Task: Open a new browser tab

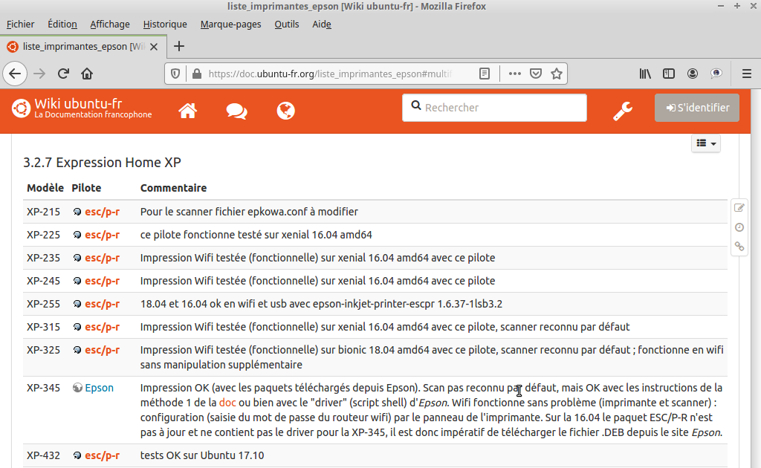Action: tap(179, 46)
